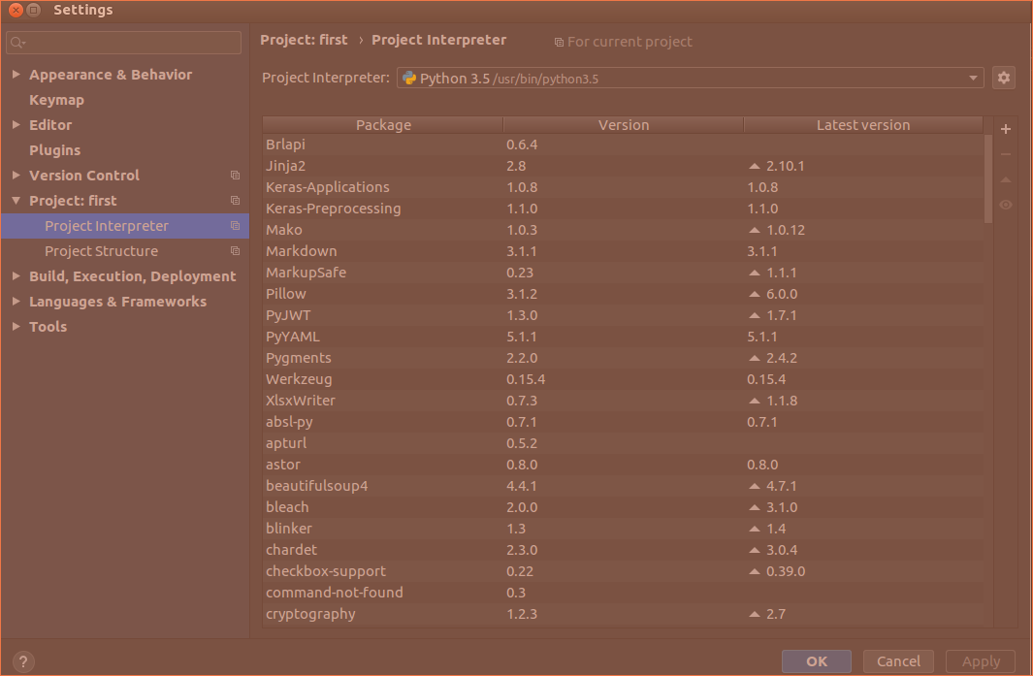Expand the Tools section arrow
1033x676 pixels.
click(16, 326)
